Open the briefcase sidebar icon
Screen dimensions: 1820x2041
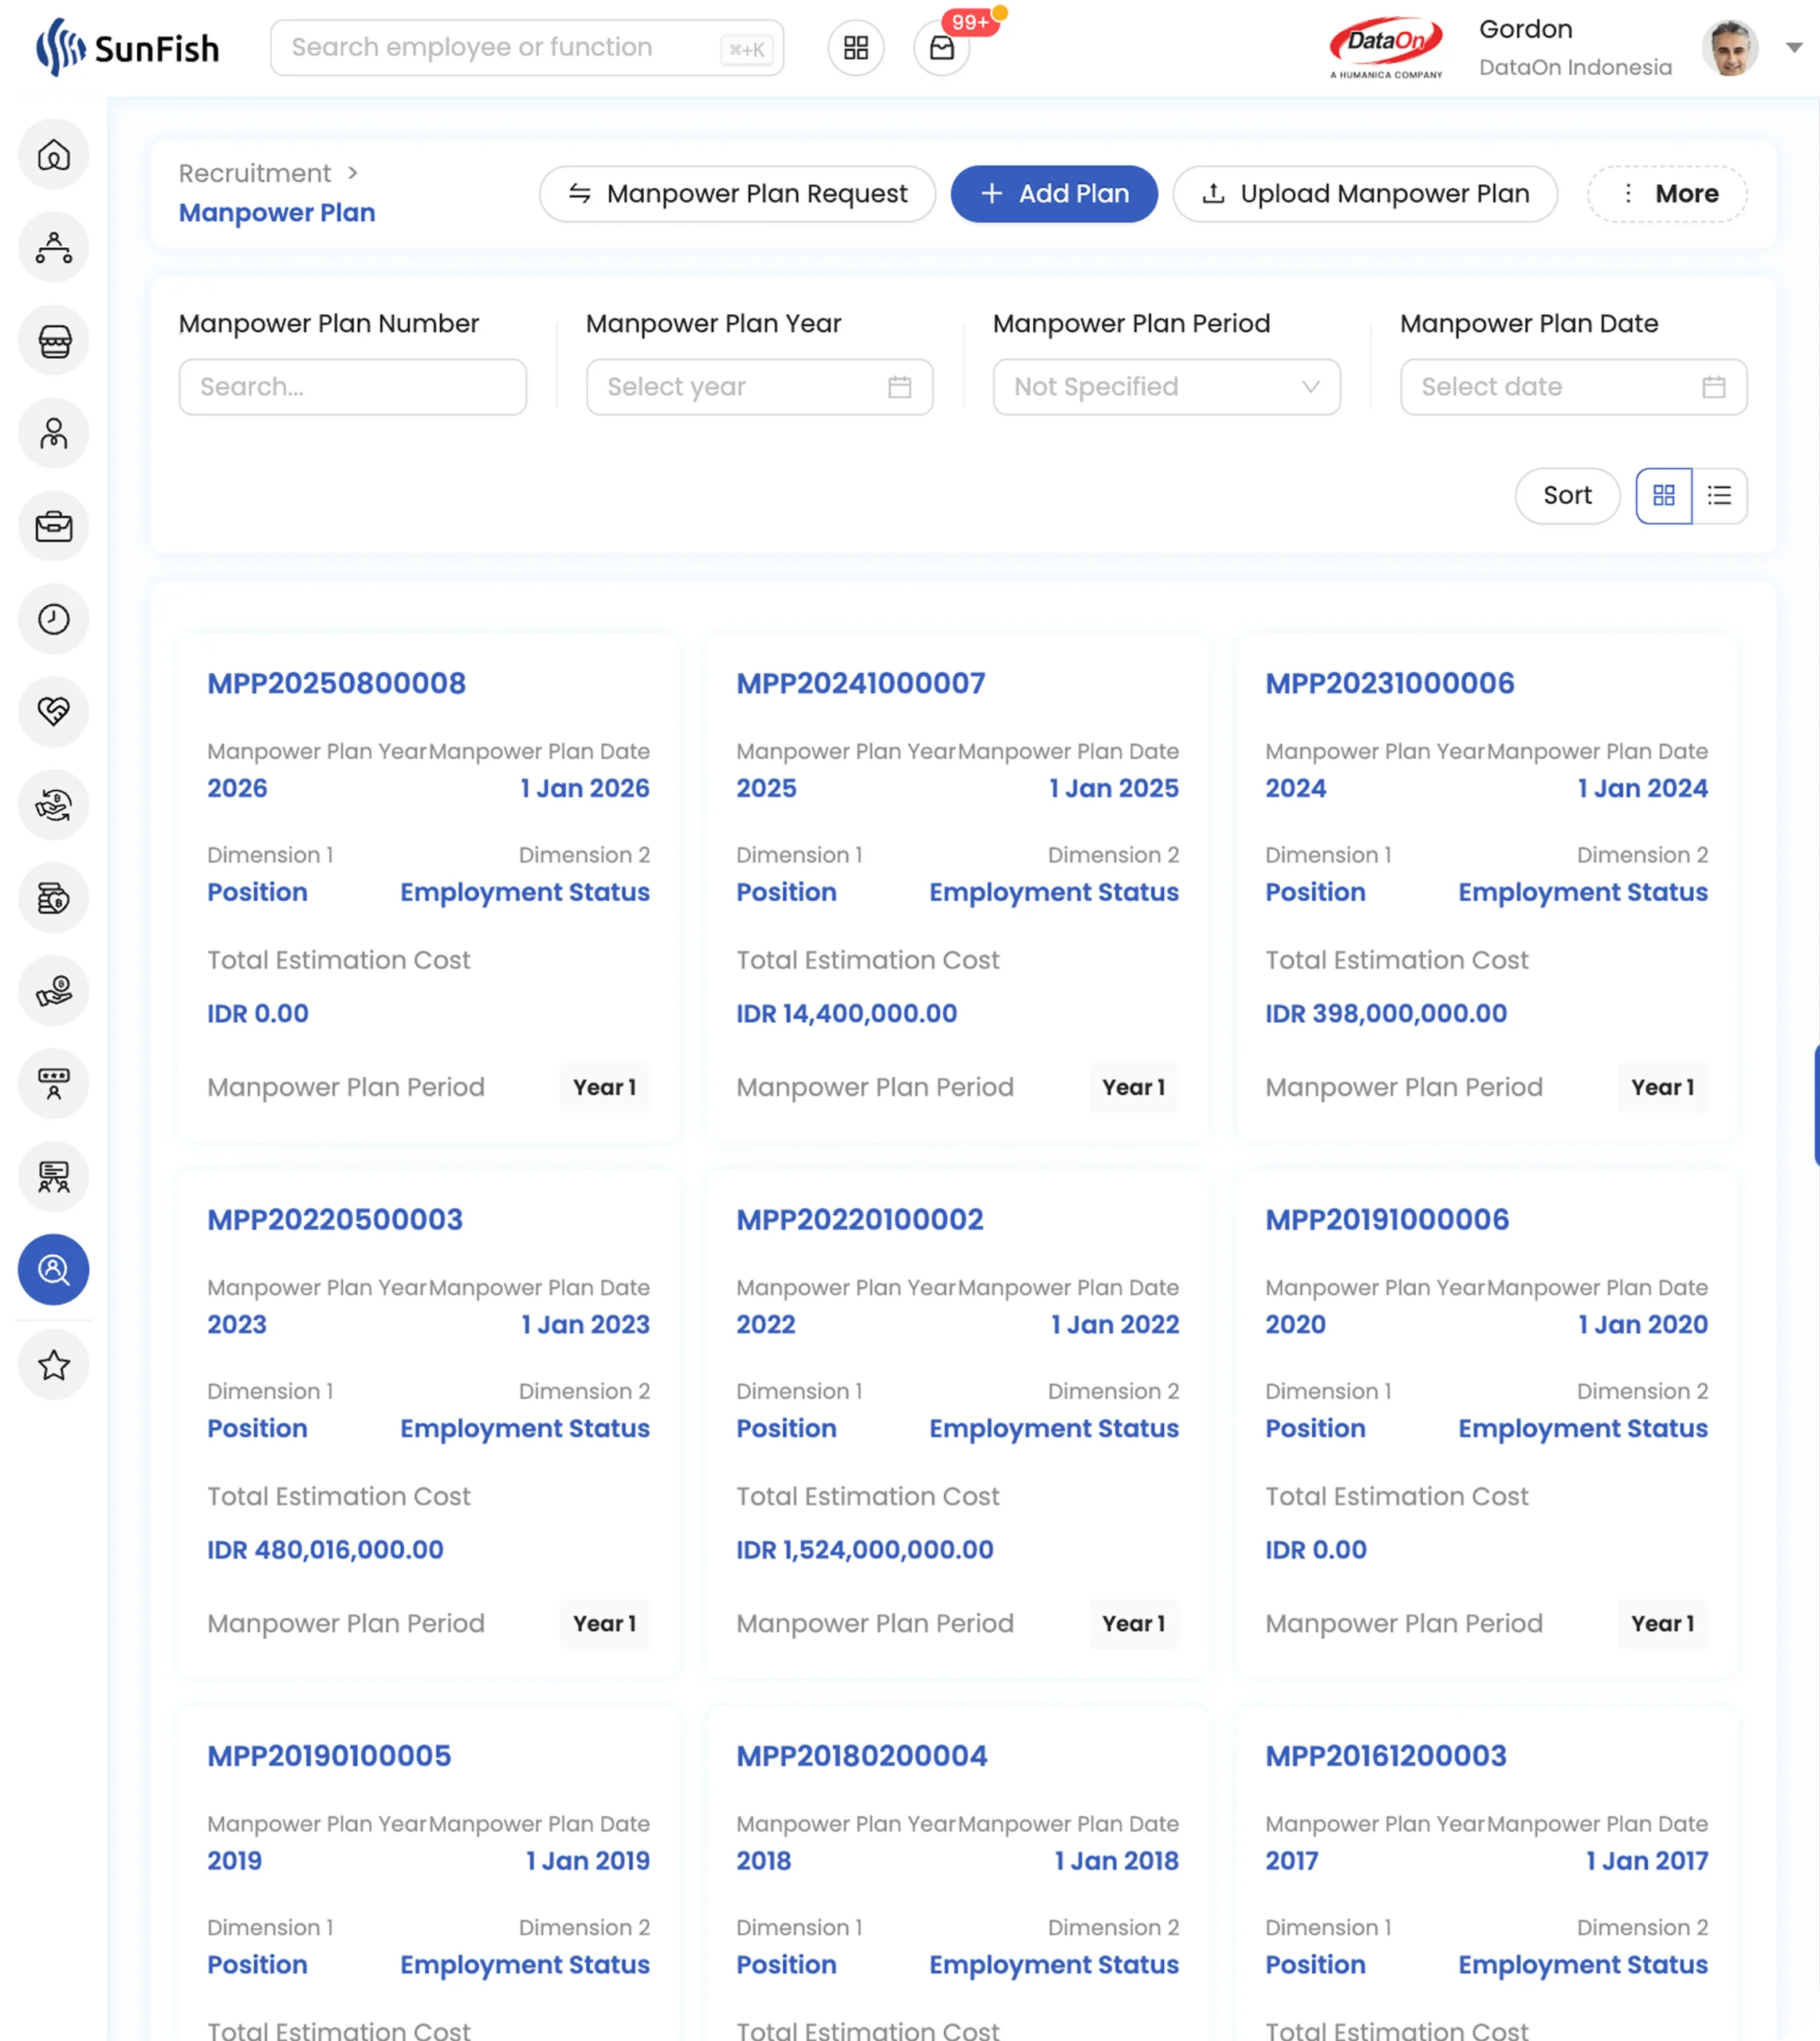[x=54, y=526]
